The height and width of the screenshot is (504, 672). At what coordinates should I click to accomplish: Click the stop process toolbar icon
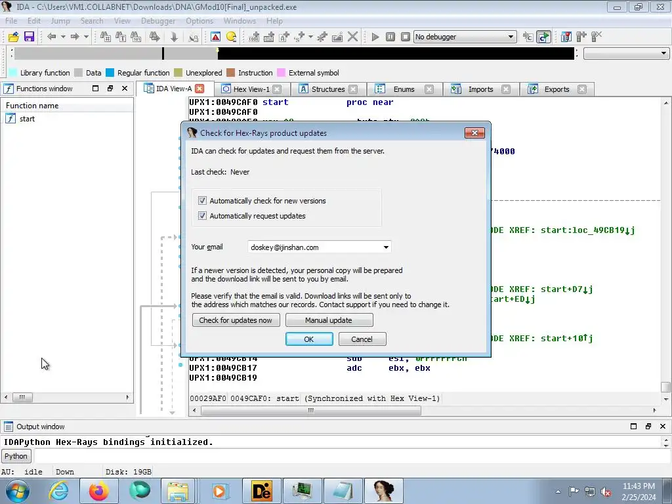[406, 37]
